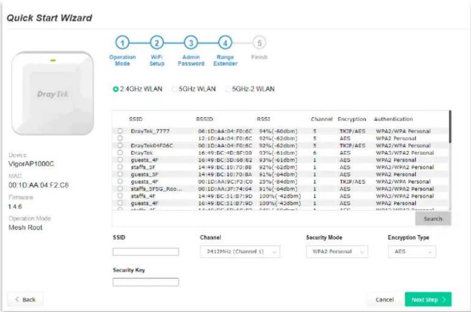Click BSSID cell 00:1D:AA:9C:F3:C0
This screenshot has width=471, height=312.
[225, 182]
